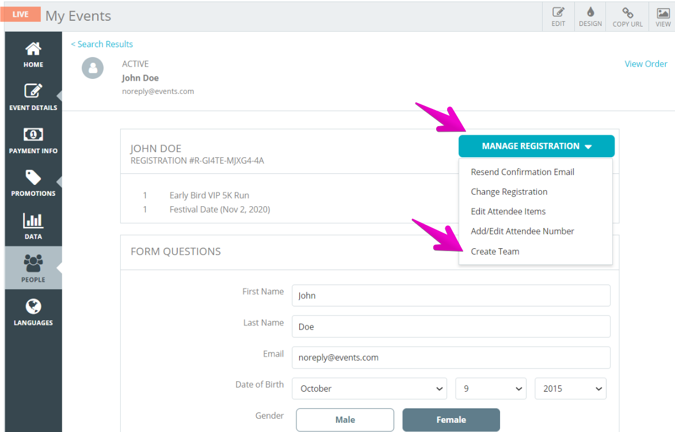
Task: Open Languages in sidebar
Action: pos(33,312)
